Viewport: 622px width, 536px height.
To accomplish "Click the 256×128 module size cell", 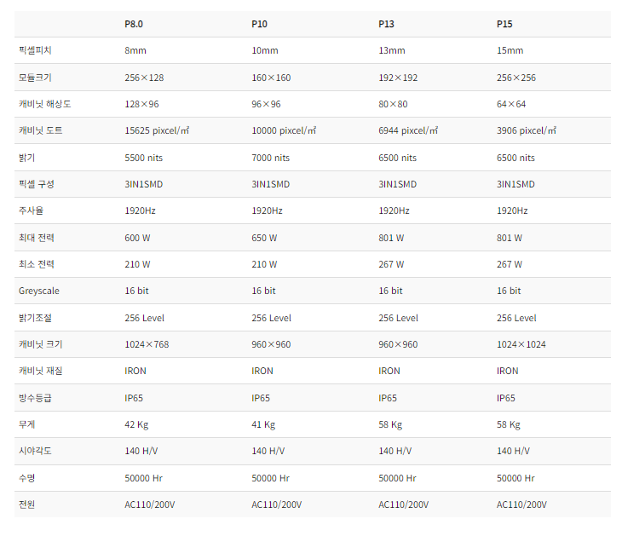I will tap(144, 78).
